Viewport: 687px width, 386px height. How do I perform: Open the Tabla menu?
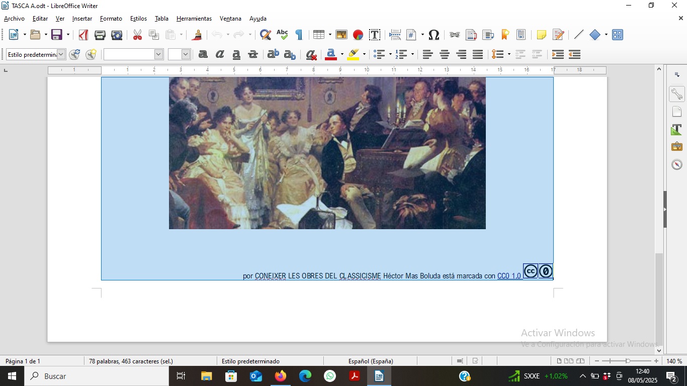[x=161, y=19]
